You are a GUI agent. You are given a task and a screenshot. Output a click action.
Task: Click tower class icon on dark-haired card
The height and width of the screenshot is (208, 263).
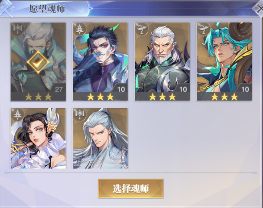[79, 29]
